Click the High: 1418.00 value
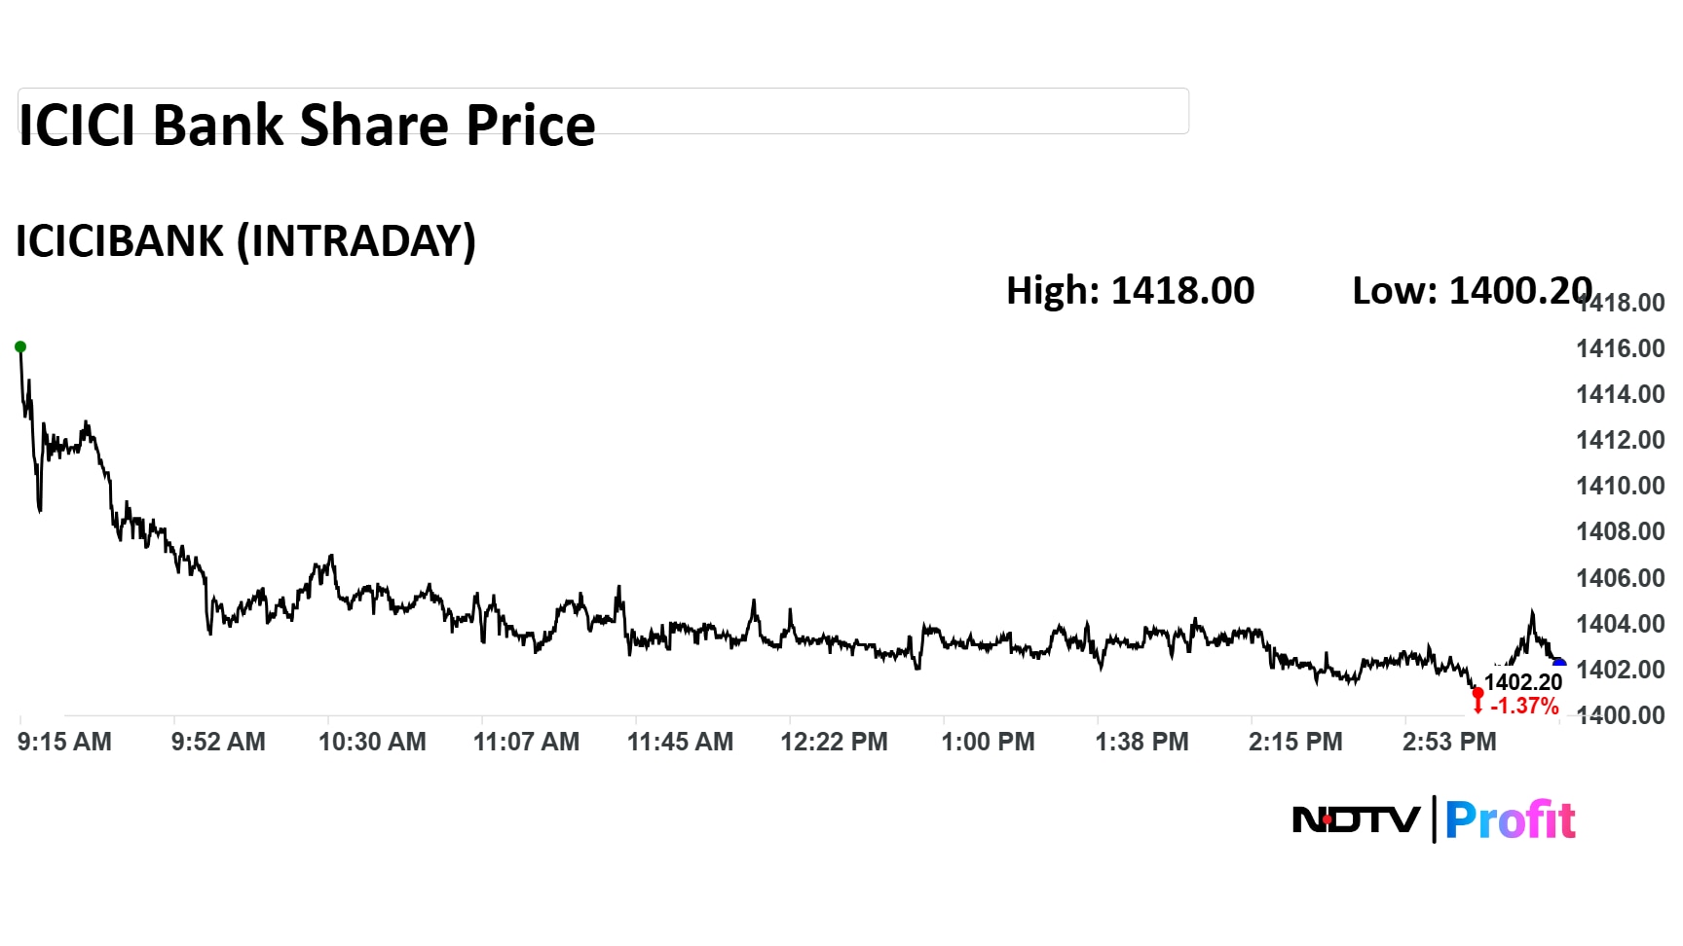The height and width of the screenshot is (946, 1683). point(1130,291)
